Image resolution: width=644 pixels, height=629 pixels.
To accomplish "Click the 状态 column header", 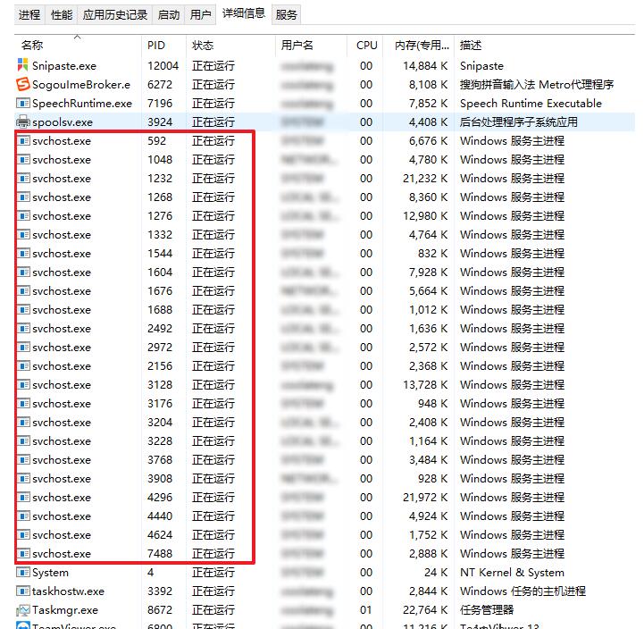I will pos(203,45).
